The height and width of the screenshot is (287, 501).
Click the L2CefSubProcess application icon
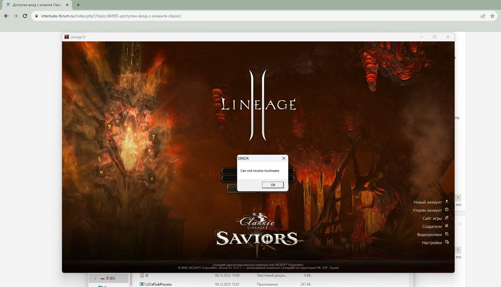pos(142,284)
